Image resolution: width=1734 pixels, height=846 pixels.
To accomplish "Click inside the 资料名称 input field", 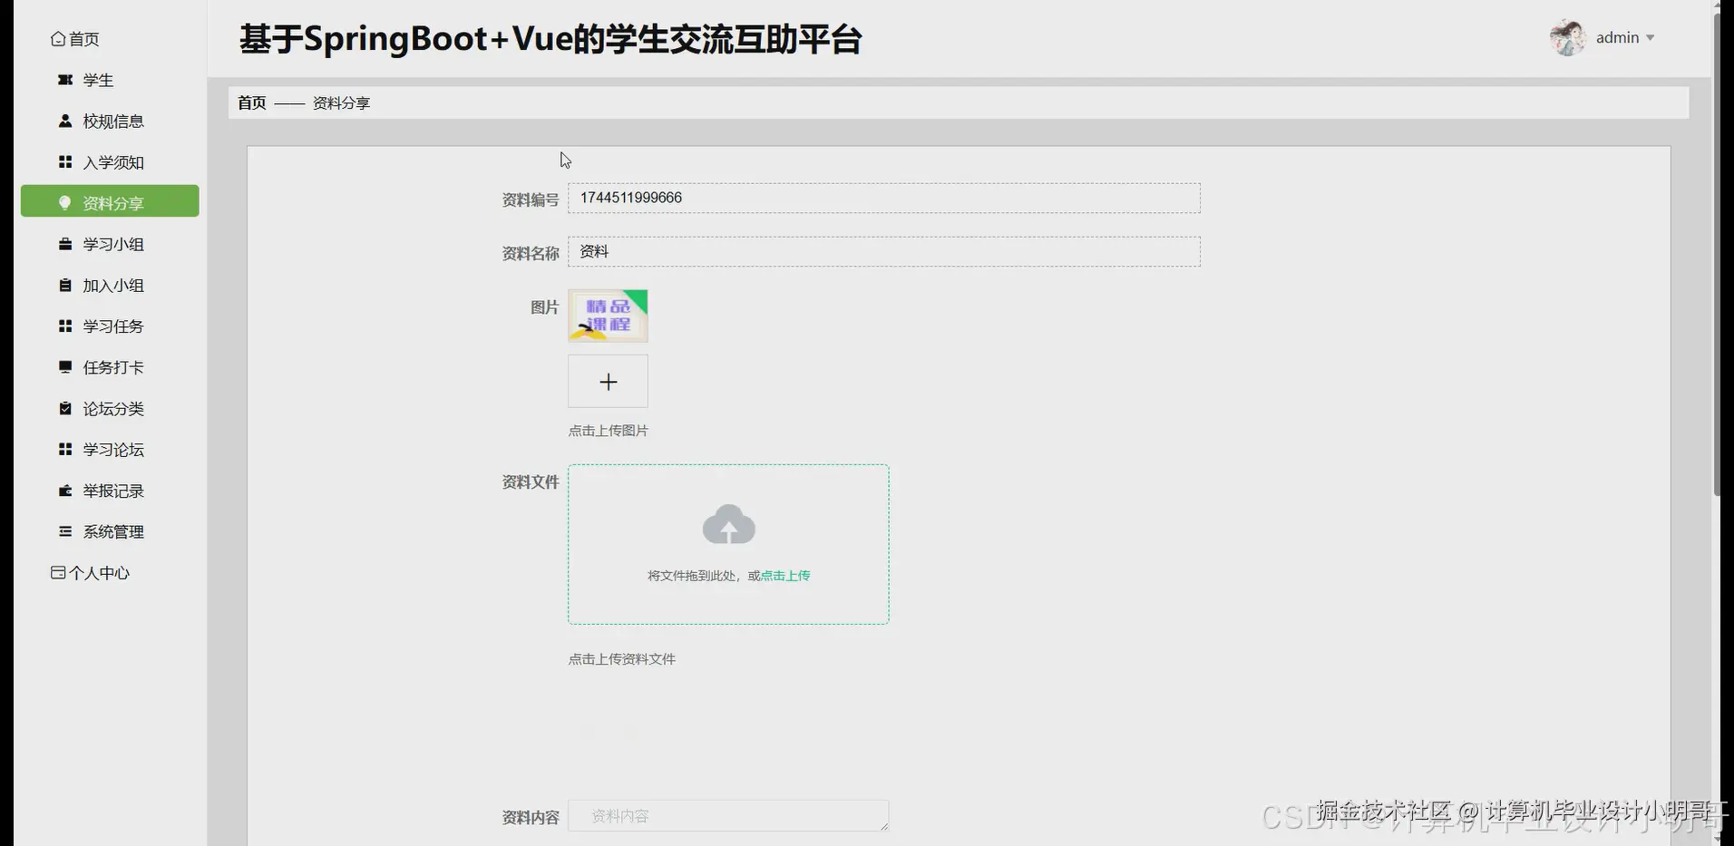I will pyautogui.click(x=883, y=251).
